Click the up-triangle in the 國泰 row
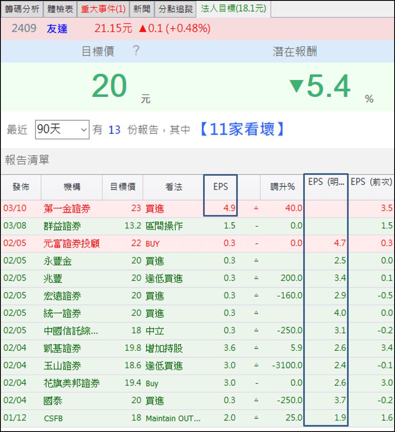The image size is (395, 432). point(257,401)
